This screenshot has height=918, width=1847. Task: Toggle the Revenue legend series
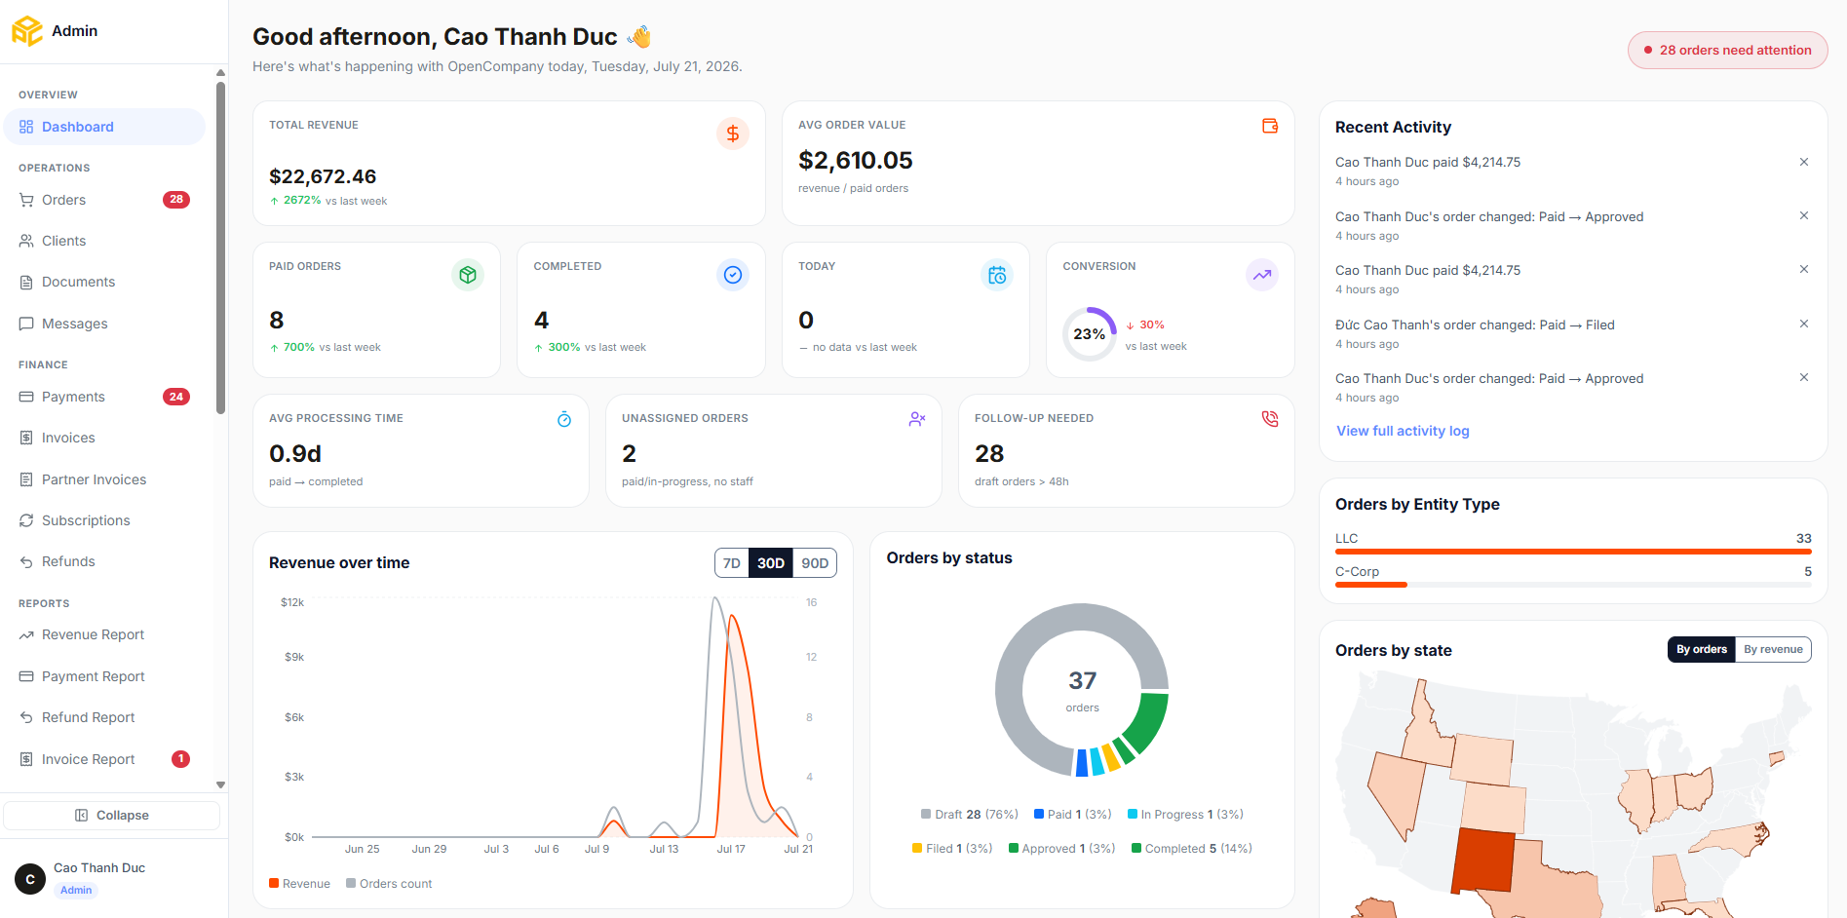(x=300, y=884)
